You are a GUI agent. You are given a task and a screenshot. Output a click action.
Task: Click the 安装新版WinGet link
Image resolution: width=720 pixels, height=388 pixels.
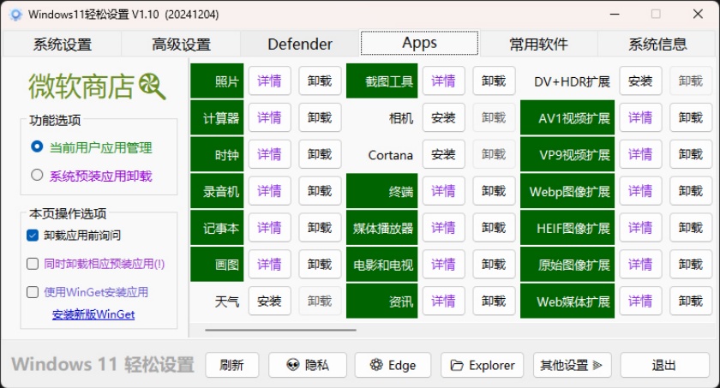tap(93, 314)
